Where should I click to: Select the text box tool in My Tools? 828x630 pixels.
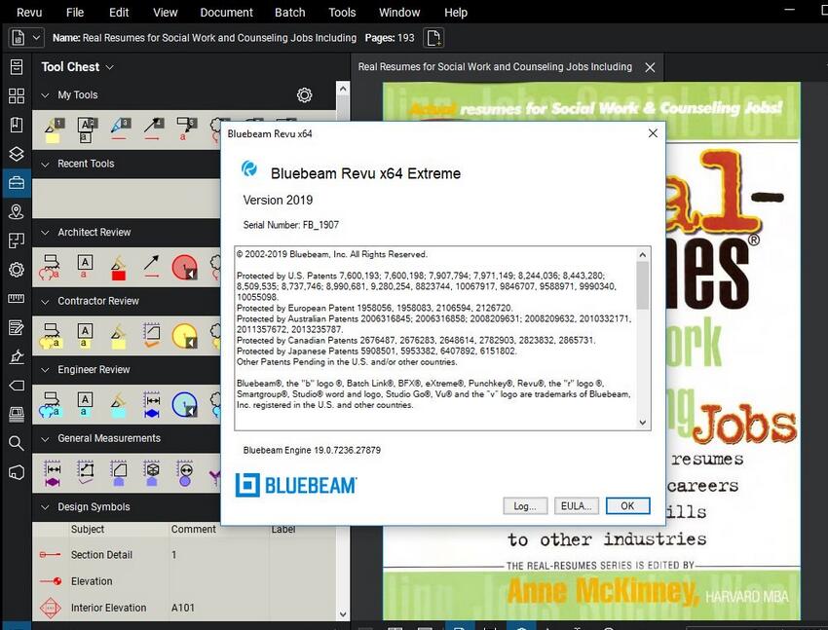point(87,130)
